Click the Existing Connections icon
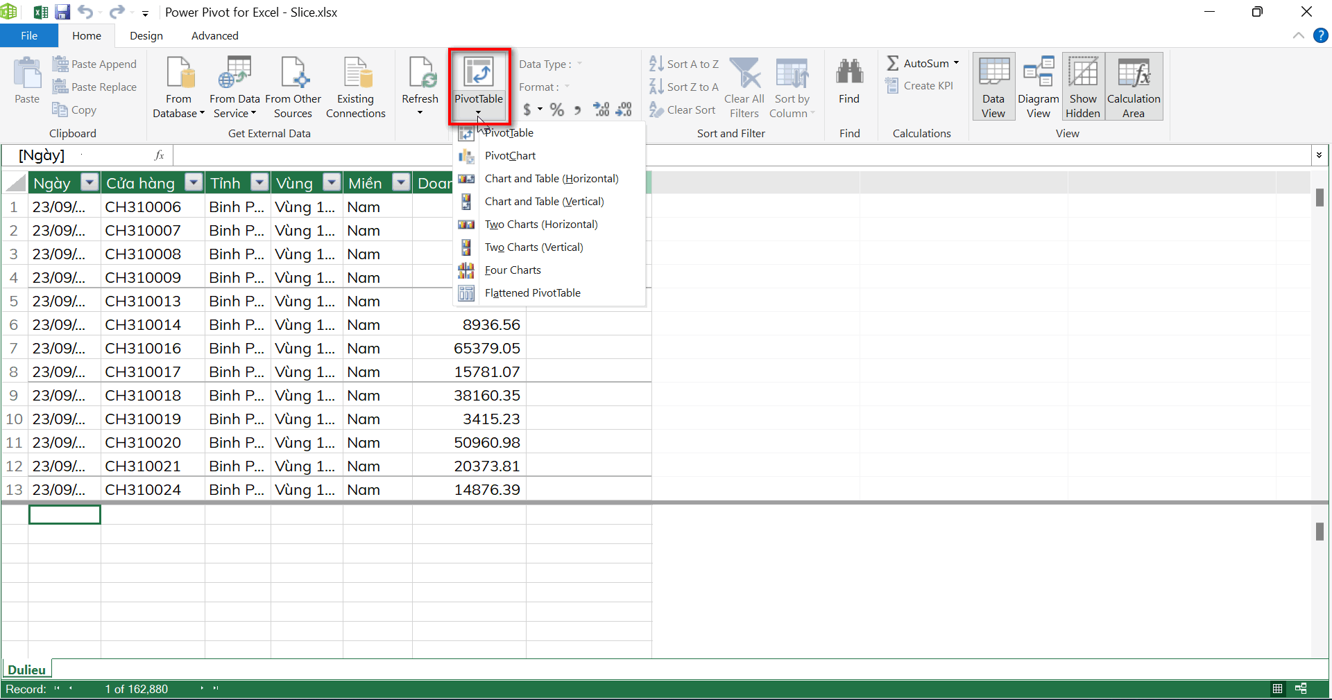Image resolution: width=1332 pixels, height=700 pixels. (355, 75)
